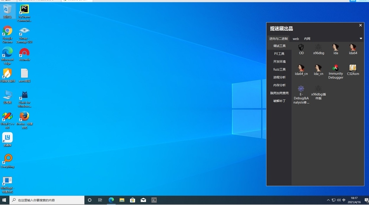
Task: Select 破解补丁 category in sidebar
Action: [x=279, y=101]
